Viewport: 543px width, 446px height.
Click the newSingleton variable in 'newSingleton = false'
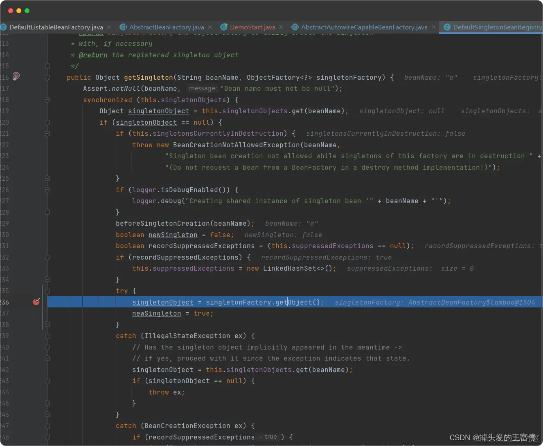173,235
